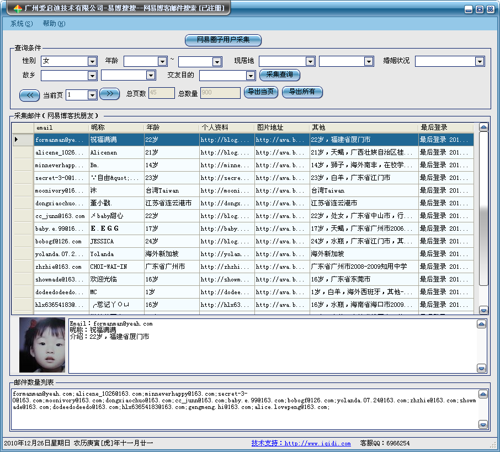Screen dimensions: 500x452
Task: Click the 最后登录 column header
Action: pyautogui.click(x=446, y=127)
